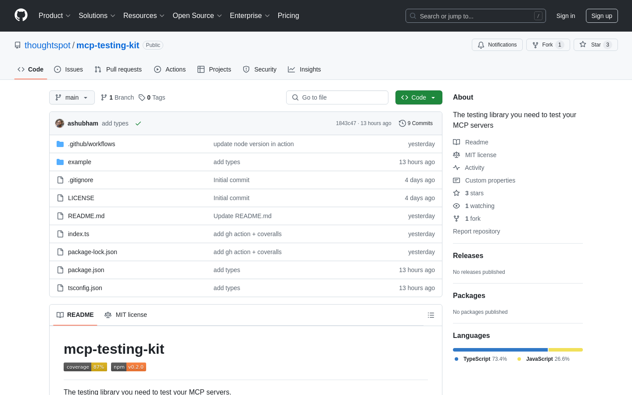The height and width of the screenshot is (395, 632).
Task: Open the .github/workflows folder
Action: point(91,144)
